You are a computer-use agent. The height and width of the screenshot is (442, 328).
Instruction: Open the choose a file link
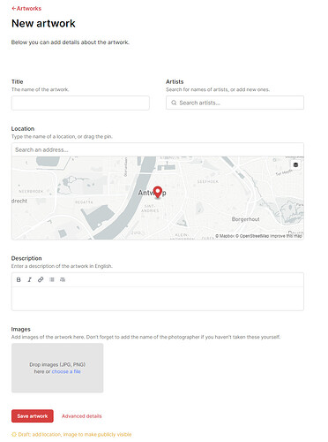point(66,371)
